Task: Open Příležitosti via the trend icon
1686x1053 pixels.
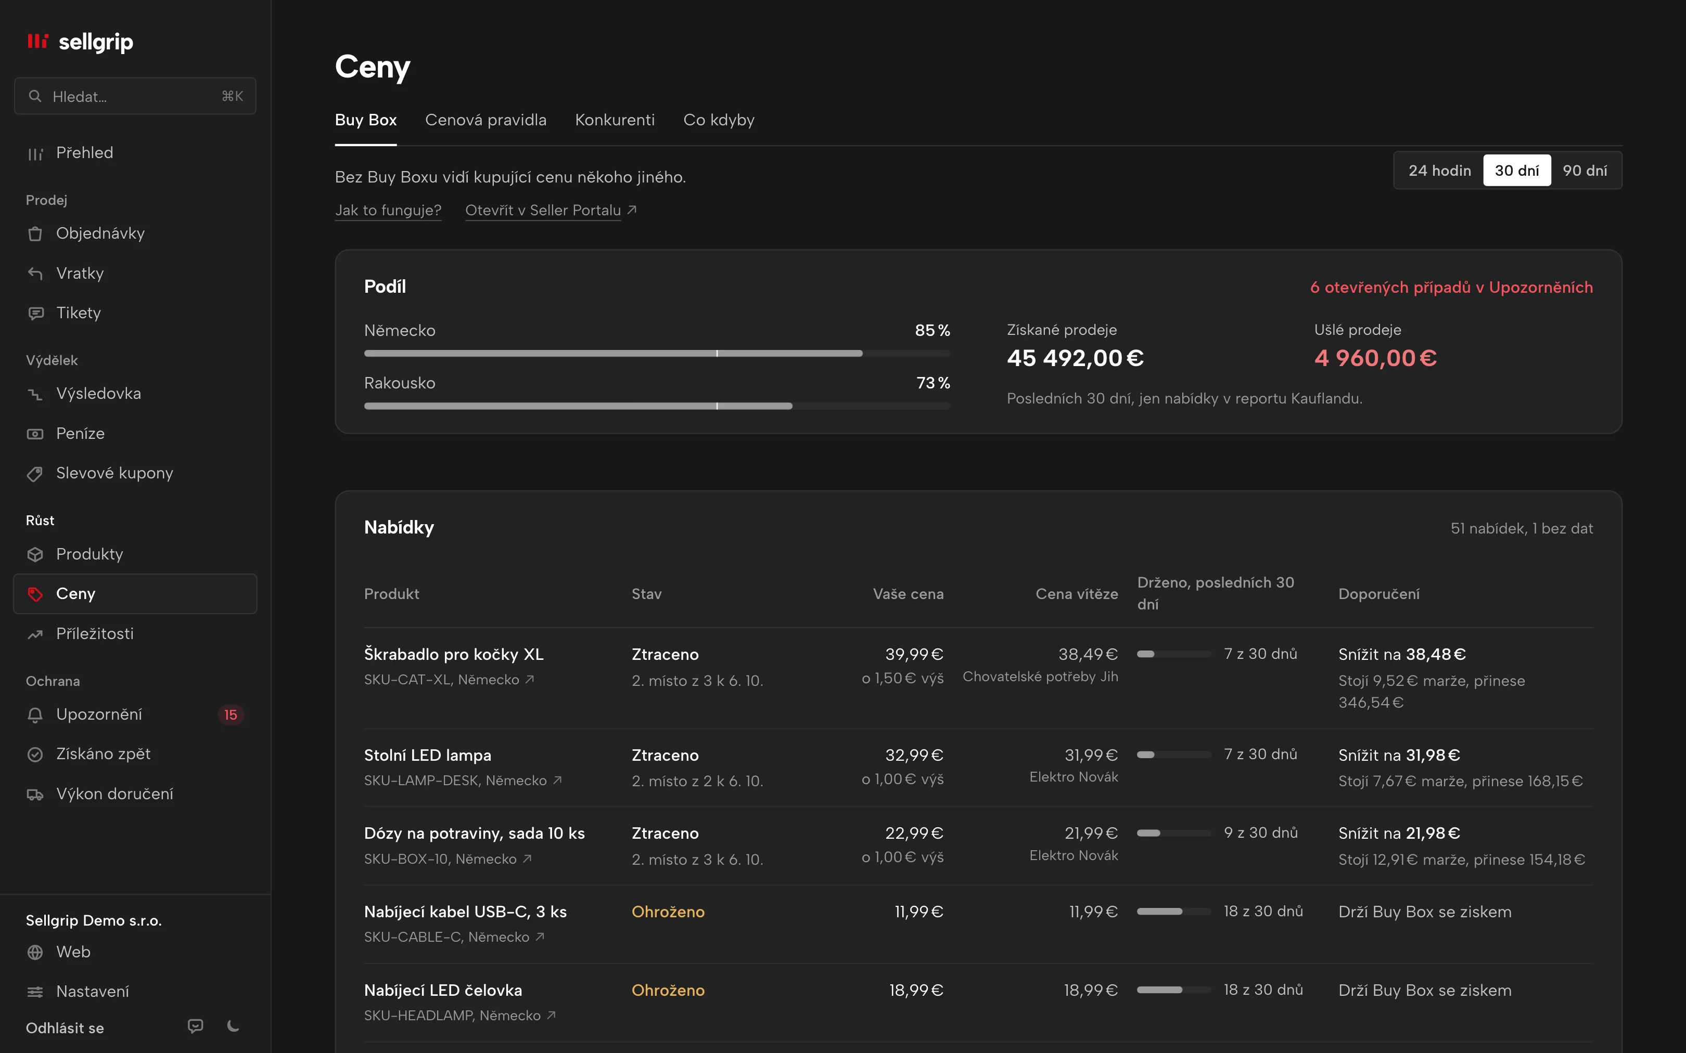Action: (x=35, y=634)
